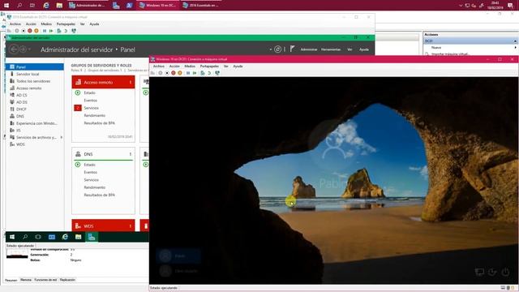The image size is (519, 292).
Task: Click Revert icon in Windows 10 VM toolbar
Action: tap(209, 73)
